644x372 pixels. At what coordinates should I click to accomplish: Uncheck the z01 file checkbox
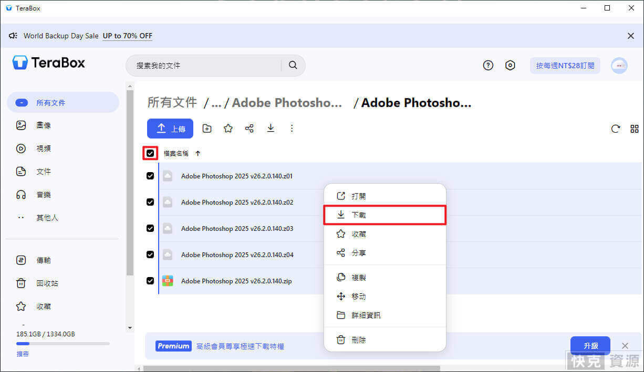(x=150, y=176)
